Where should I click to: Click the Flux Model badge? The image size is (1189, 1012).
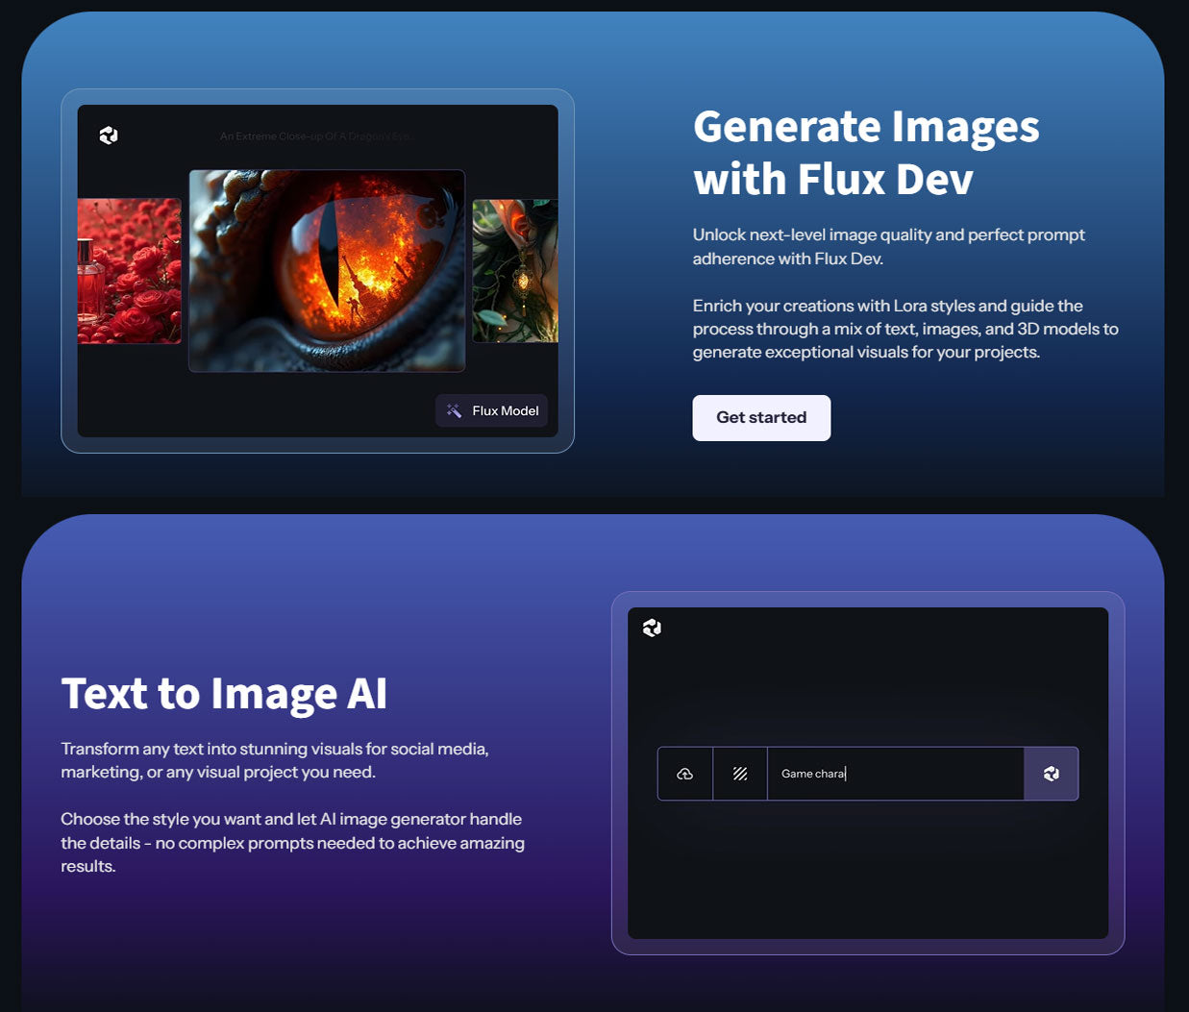click(491, 410)
